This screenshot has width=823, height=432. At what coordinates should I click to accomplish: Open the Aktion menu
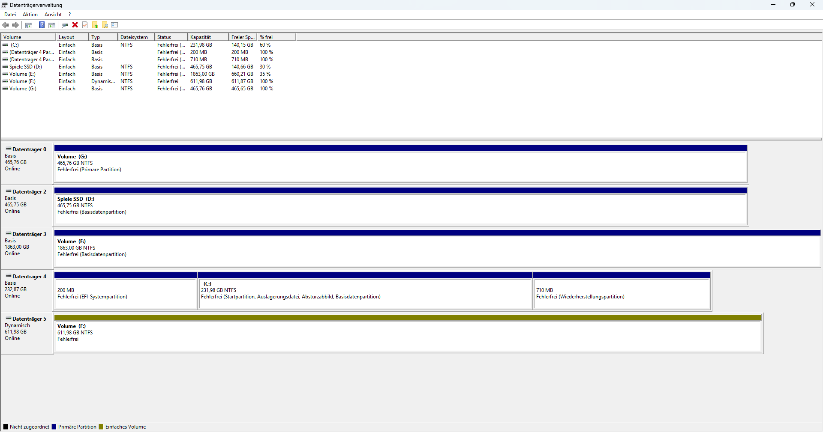(30, 14)
